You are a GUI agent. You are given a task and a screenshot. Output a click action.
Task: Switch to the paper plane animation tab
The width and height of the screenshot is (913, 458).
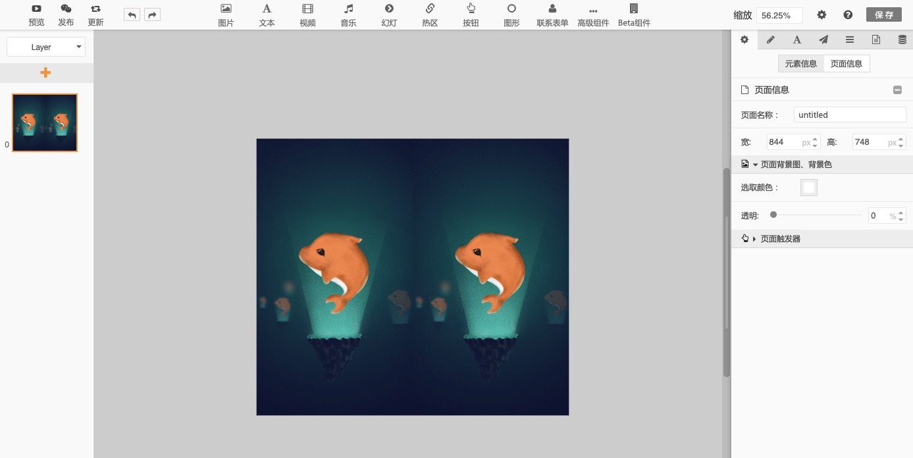click(x=823, y=39)
